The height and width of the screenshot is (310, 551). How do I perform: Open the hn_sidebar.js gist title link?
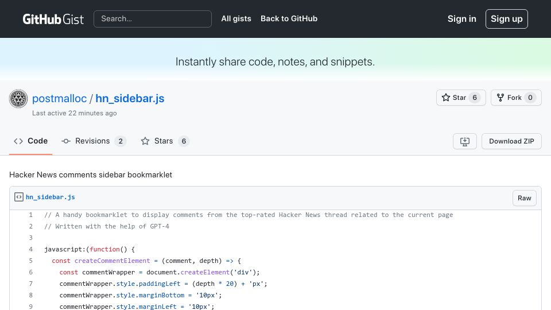click(x=130, y=98)
